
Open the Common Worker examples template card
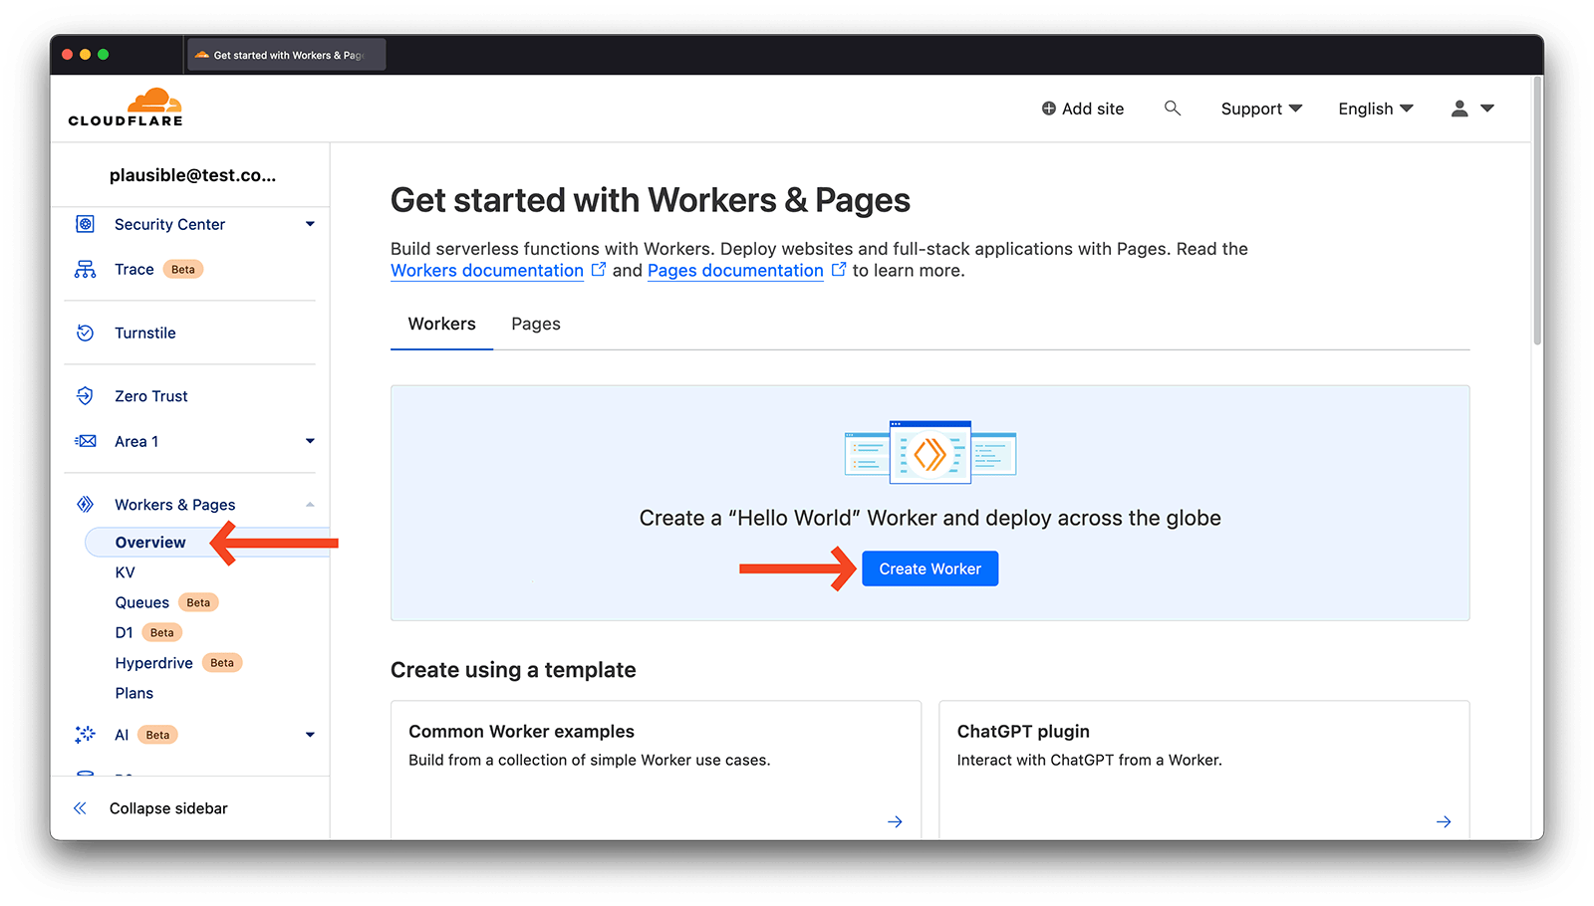click(x=656, y=770)
